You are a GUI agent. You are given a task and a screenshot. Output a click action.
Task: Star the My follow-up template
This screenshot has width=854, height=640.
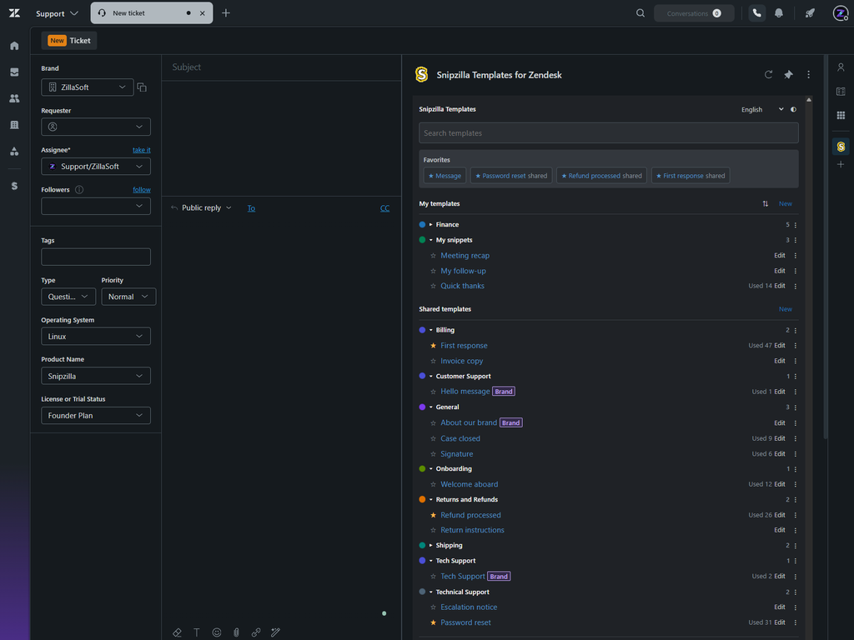[x=433, y=271]
